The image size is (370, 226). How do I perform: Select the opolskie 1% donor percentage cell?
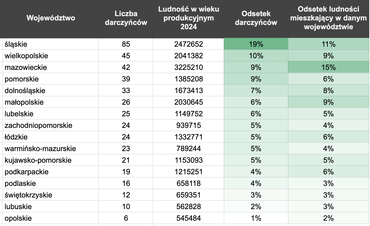pos(256,218)
